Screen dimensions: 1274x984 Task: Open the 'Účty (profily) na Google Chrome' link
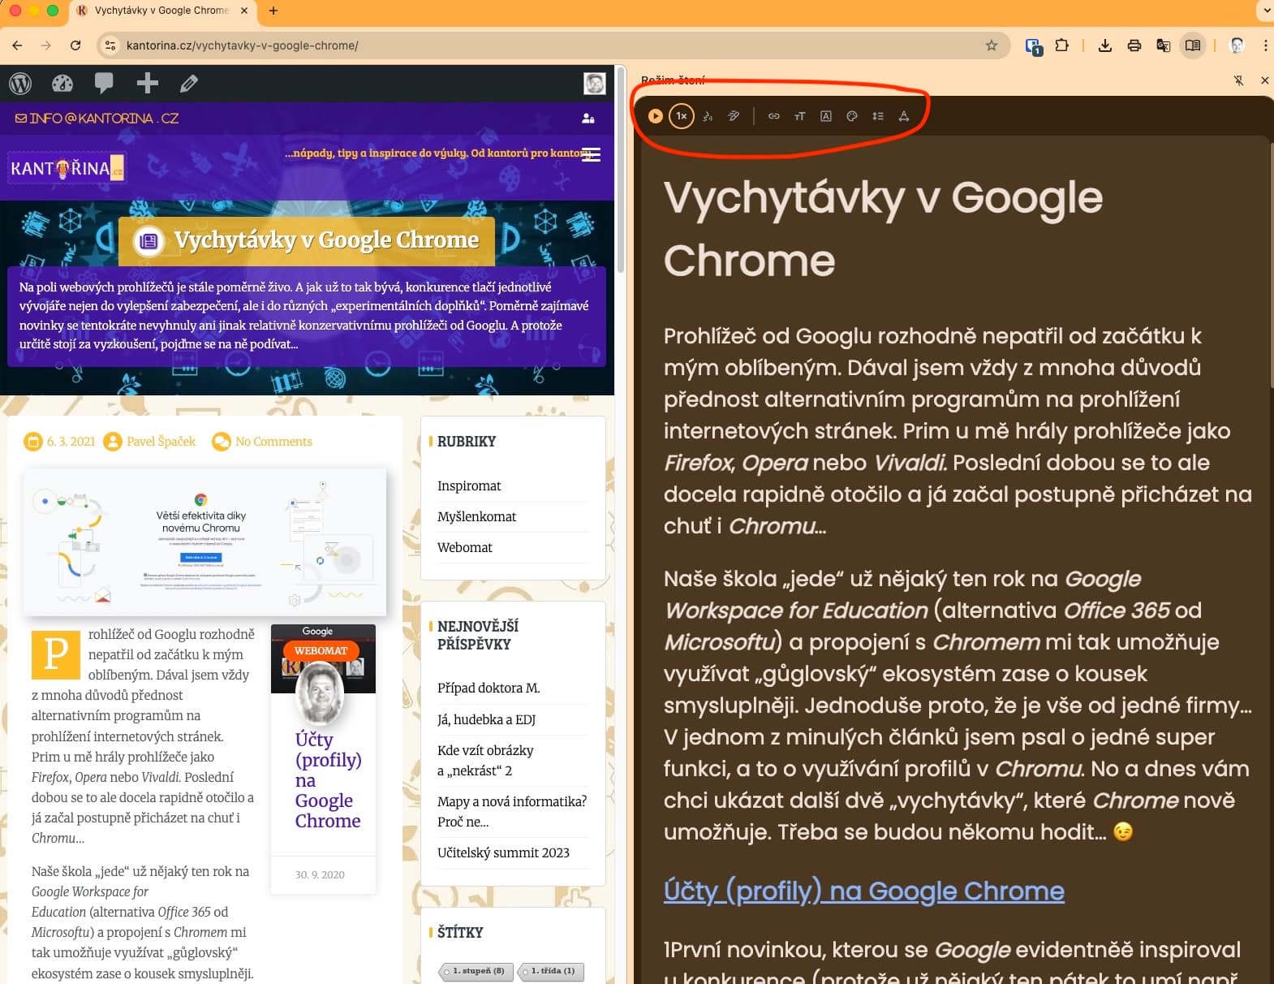[863, 891]
